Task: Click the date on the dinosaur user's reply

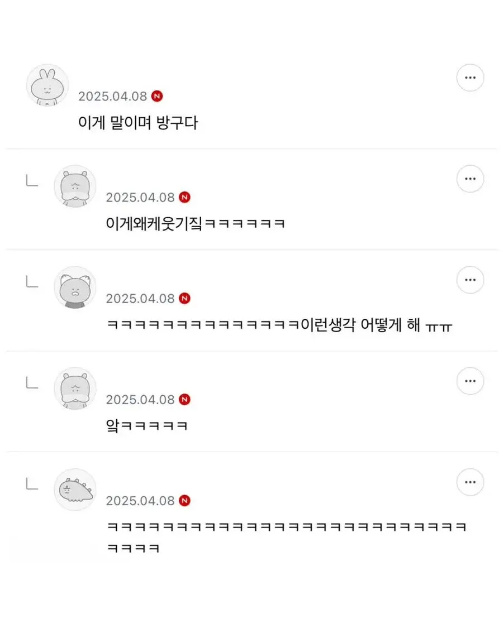Action: [x=140, y=500]
